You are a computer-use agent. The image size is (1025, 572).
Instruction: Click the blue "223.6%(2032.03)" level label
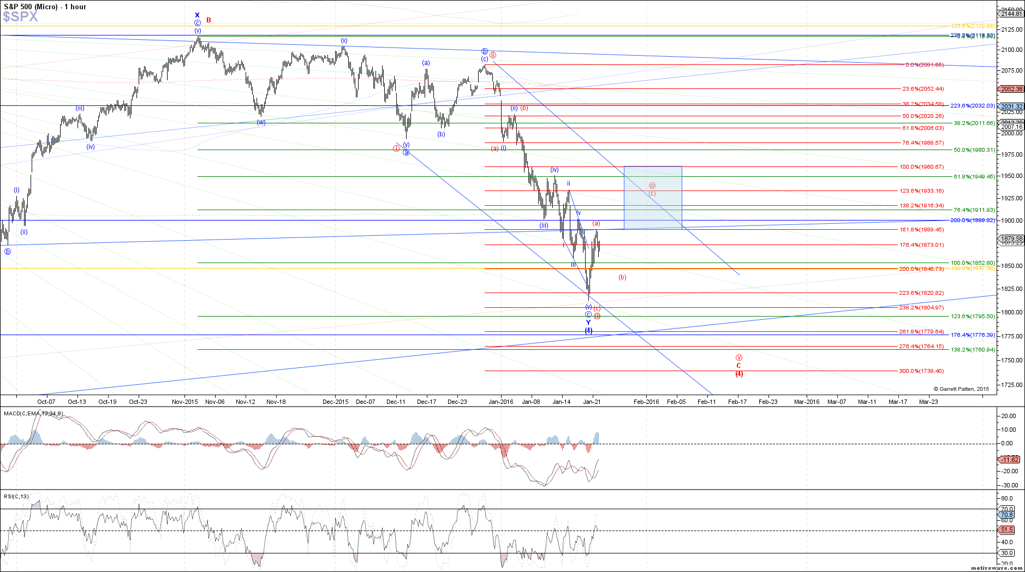pyautogui.click(x=973, y=106)
